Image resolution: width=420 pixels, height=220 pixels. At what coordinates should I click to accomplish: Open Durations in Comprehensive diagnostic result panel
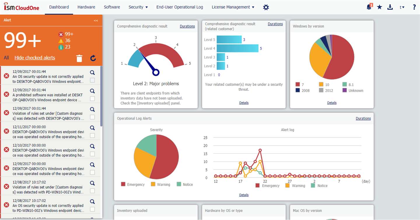pyautogui.click(x=187, y=26)
